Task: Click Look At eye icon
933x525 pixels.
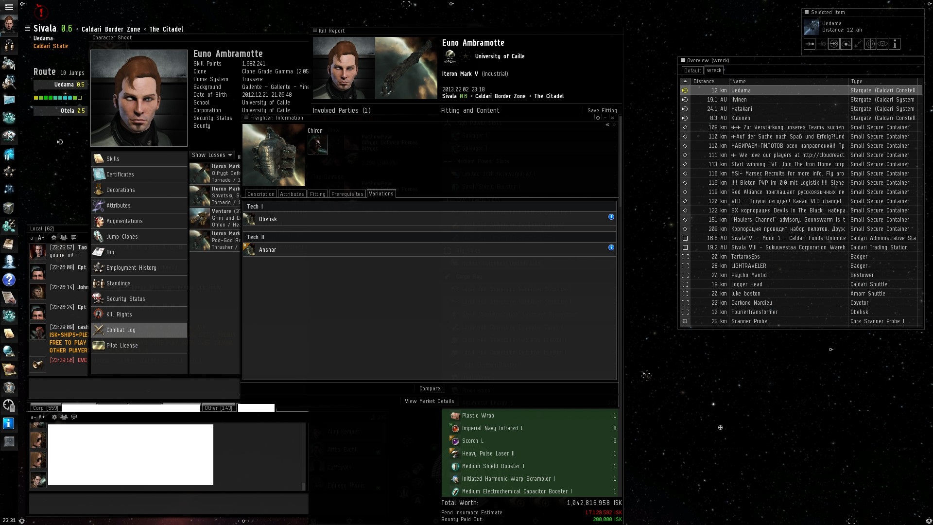Action: coord(882,44)
